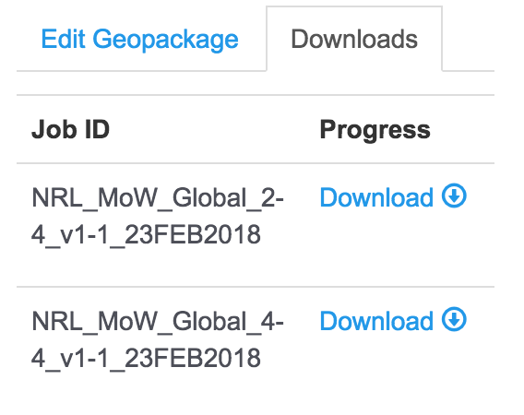Click the download arrow icon for NRL_MoW_Global_2-4
524x415 pixels.
click(454, 196)
